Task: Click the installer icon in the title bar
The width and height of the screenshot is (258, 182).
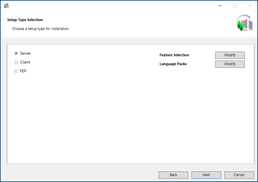Action: pos(7,6)
